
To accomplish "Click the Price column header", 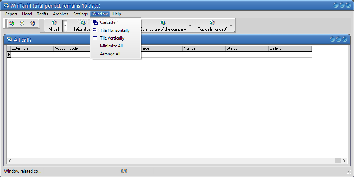I will click(x=161, y=48).
